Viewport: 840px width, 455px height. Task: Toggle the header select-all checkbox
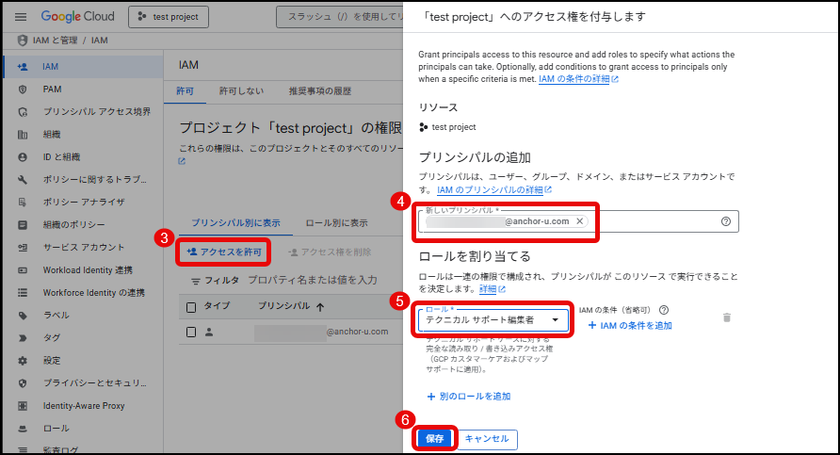pyautogui.click(x=191, y=307)
